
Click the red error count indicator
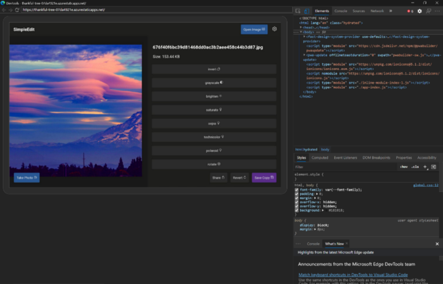click(410, 11)
